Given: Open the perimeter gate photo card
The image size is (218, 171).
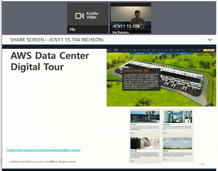Looking at the screenshot, I should tap(145, 122).
